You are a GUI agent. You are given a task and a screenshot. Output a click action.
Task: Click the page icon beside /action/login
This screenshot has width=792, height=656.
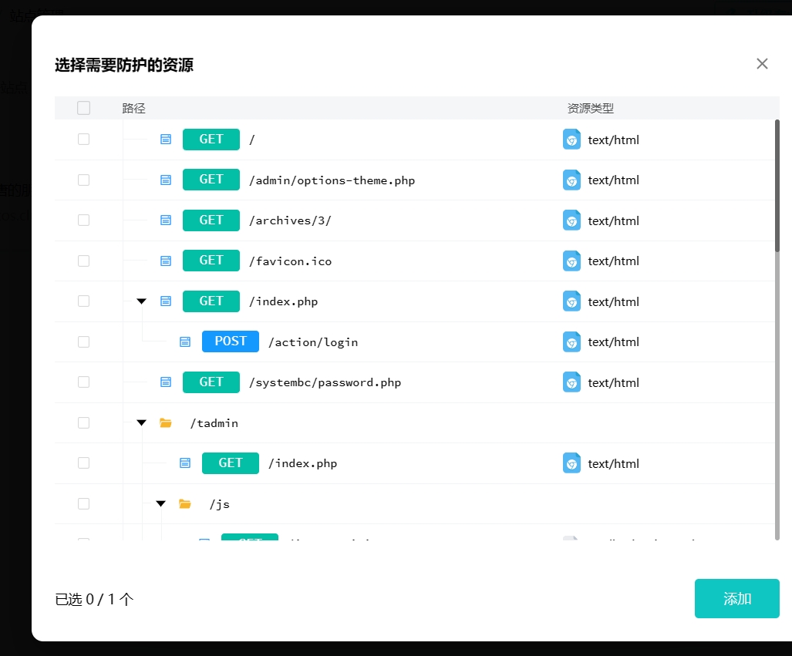click(x=184, y=341)
